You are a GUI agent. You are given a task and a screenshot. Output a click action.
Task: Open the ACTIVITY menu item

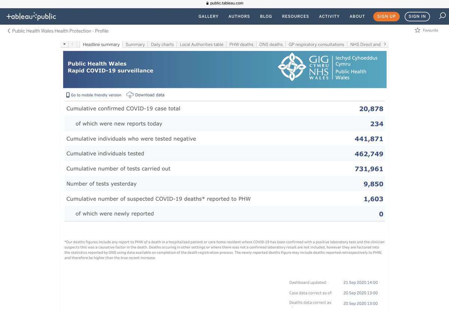(329, 16)
